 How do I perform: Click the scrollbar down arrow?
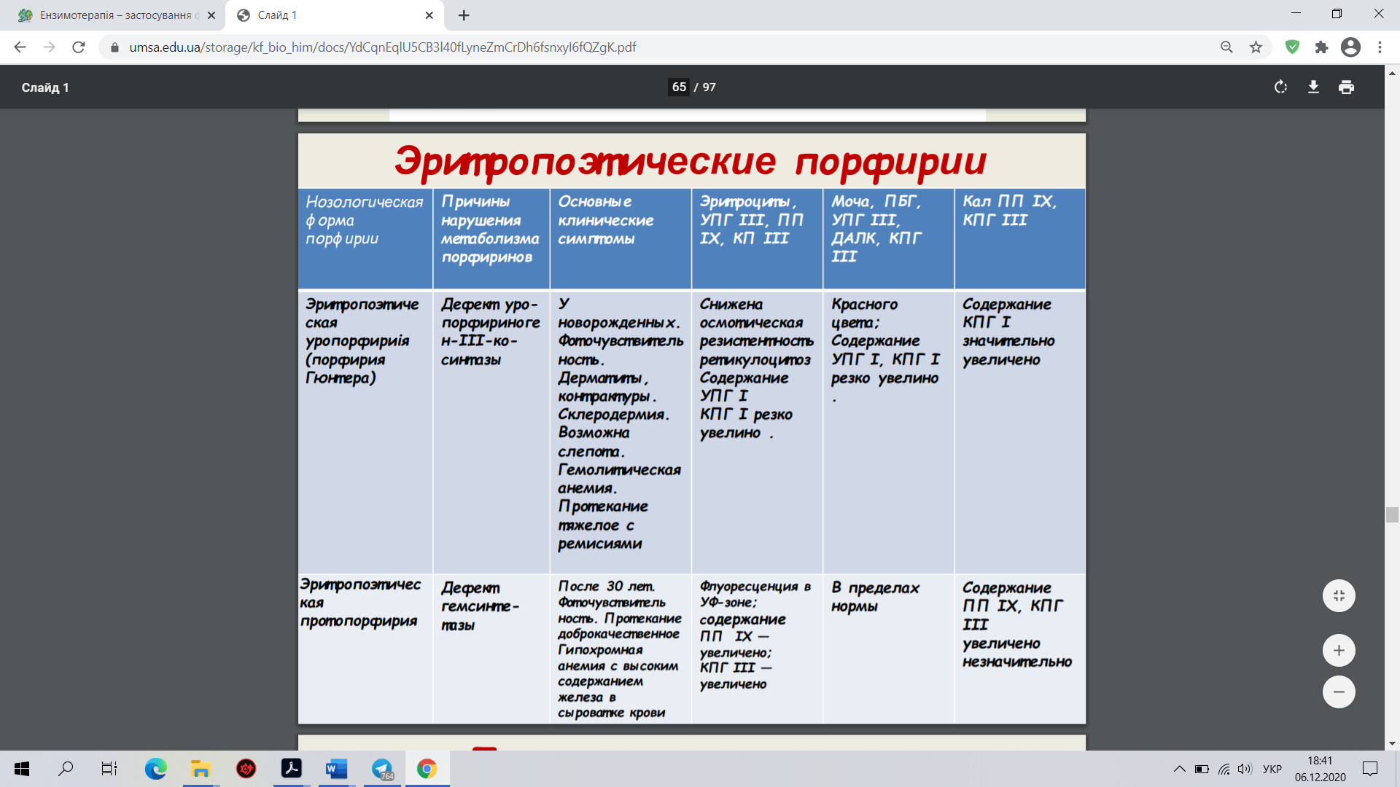[x=1392, y=744]
